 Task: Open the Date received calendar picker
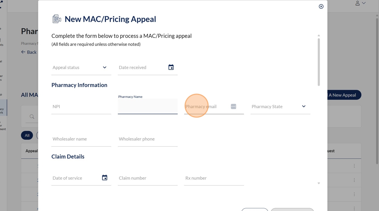(171, 68)
